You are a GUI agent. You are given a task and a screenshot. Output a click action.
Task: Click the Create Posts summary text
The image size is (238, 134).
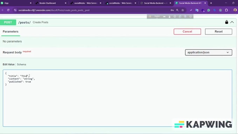click(40, 22)
